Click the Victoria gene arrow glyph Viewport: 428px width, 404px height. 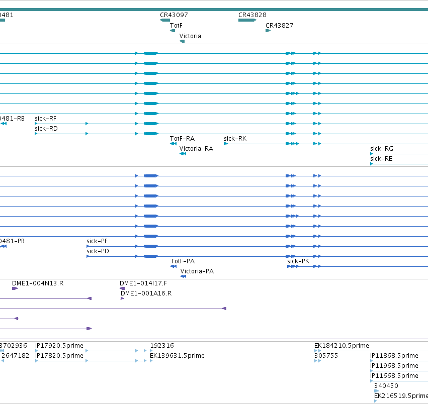click(182, 42)
